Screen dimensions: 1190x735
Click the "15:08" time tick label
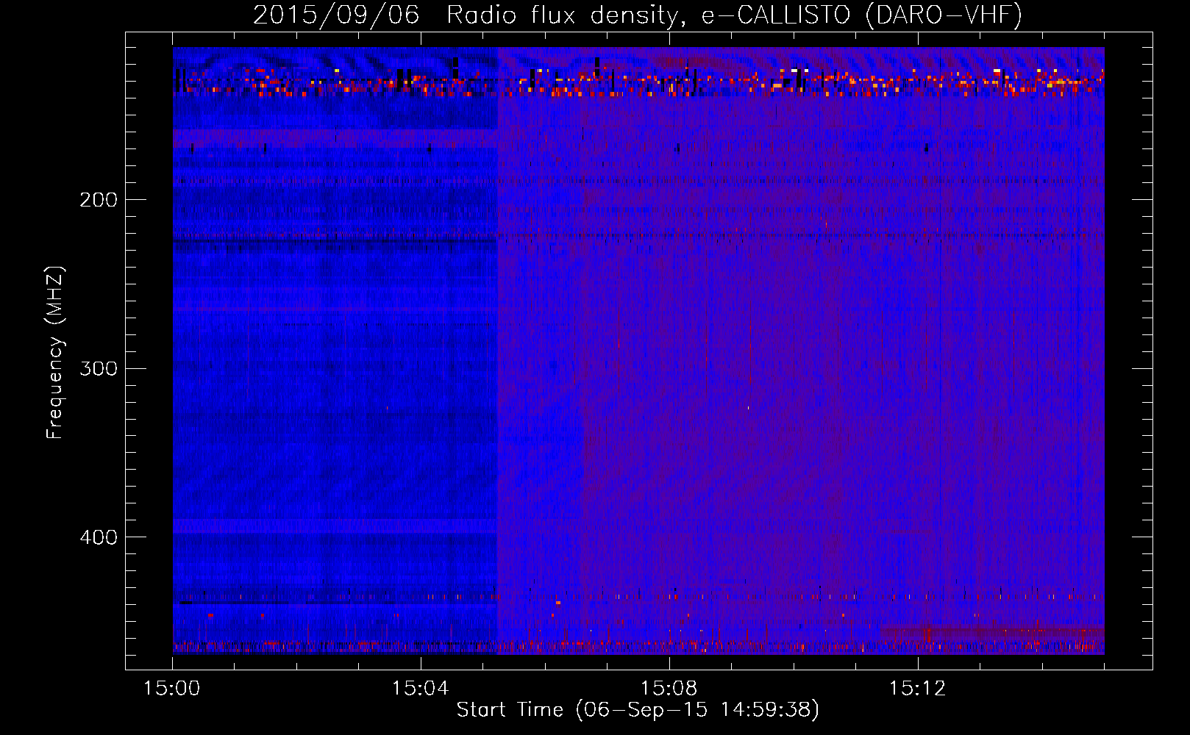(669, 689)
